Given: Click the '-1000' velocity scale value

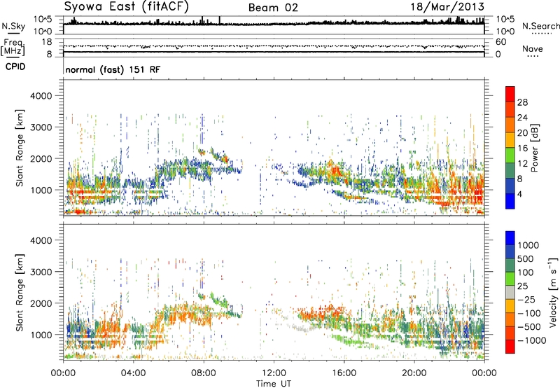Looking at the screenshot, I should coord(531,340).
